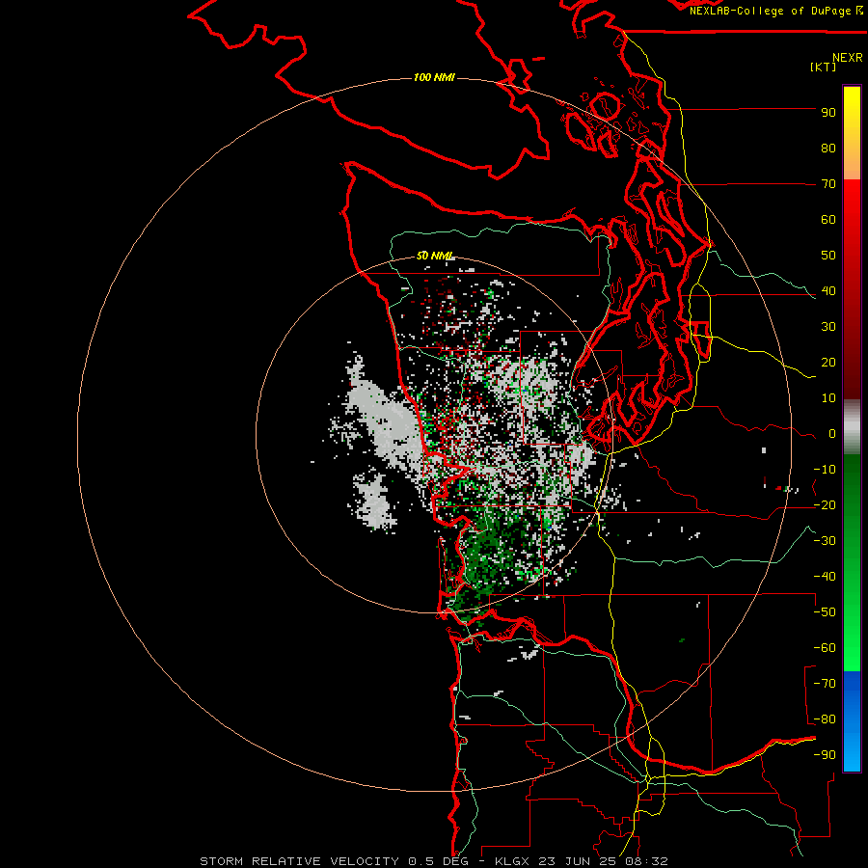Click the -30 scale value
The image size is (868, 868).
point(825,541)
